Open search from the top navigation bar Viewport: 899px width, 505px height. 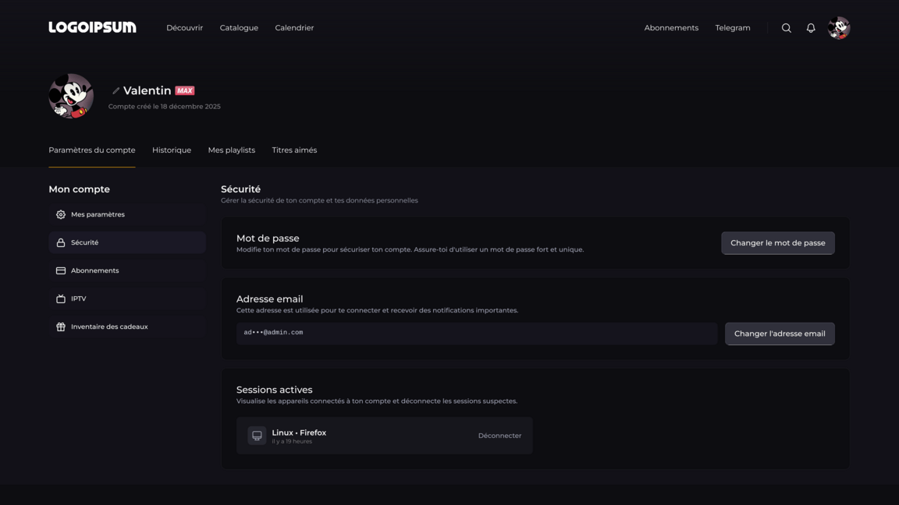[x=786, y=27]
